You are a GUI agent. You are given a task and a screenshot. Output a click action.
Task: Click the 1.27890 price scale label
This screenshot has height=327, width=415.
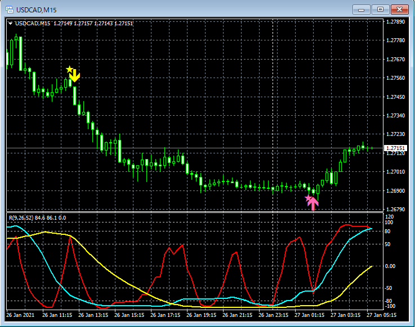(396, 22)
